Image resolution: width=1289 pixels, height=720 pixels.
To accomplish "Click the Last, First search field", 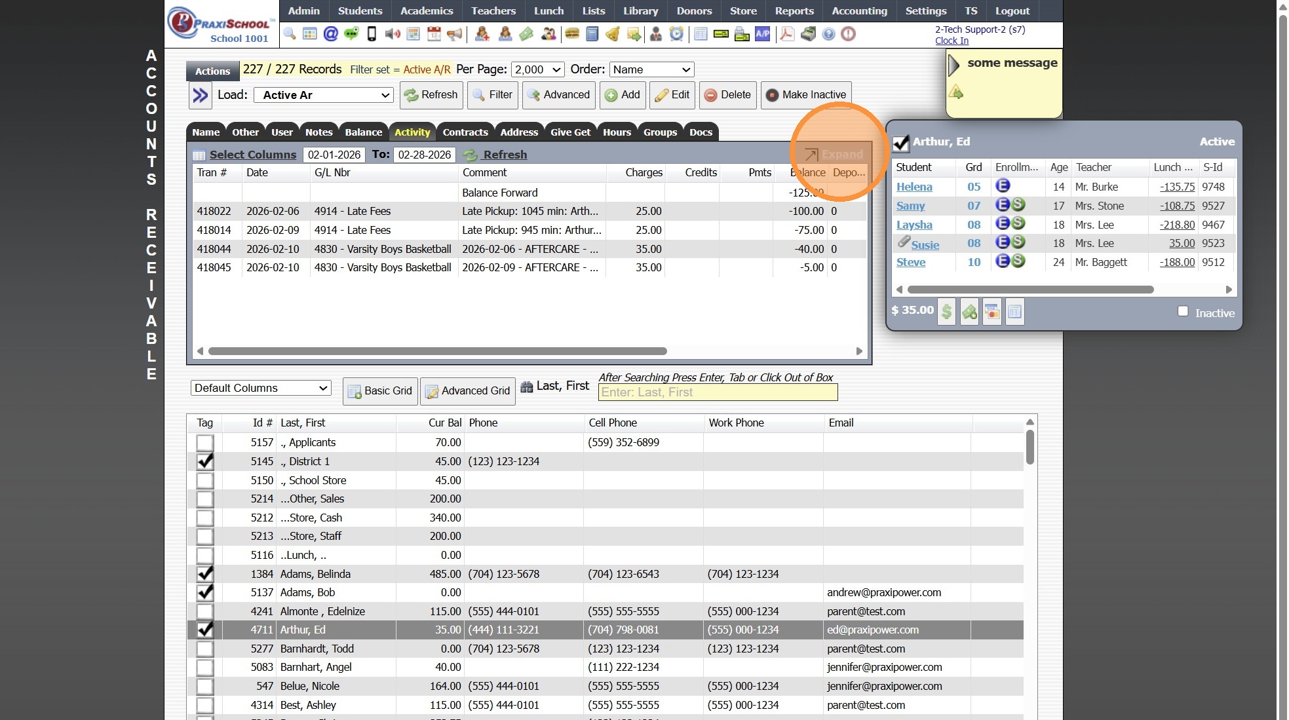I will pos(718,392).
